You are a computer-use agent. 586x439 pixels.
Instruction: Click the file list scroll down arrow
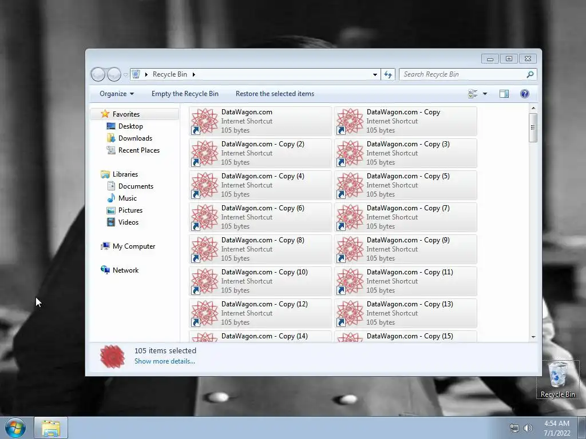click(533, 337)
